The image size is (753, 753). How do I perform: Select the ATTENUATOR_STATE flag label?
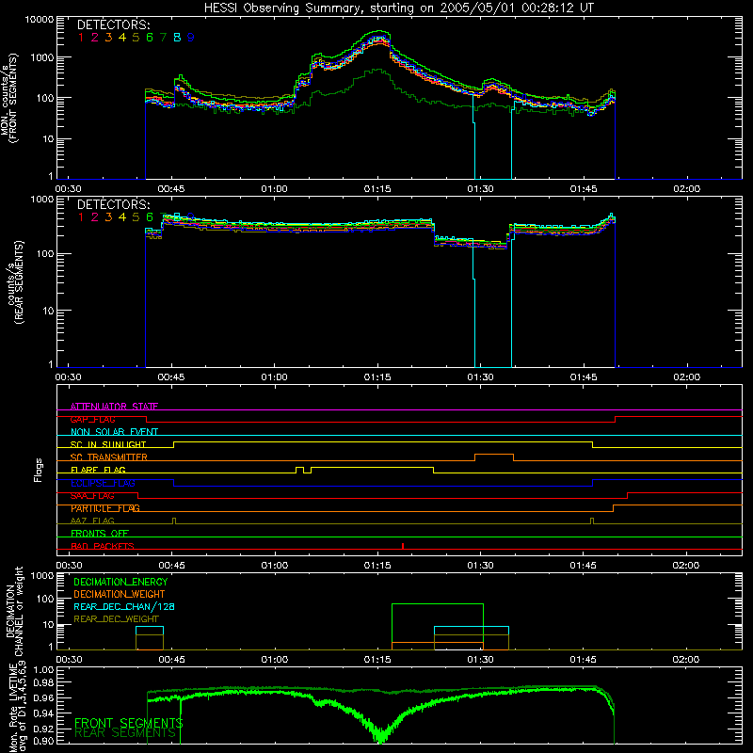(x=114, y=407)
